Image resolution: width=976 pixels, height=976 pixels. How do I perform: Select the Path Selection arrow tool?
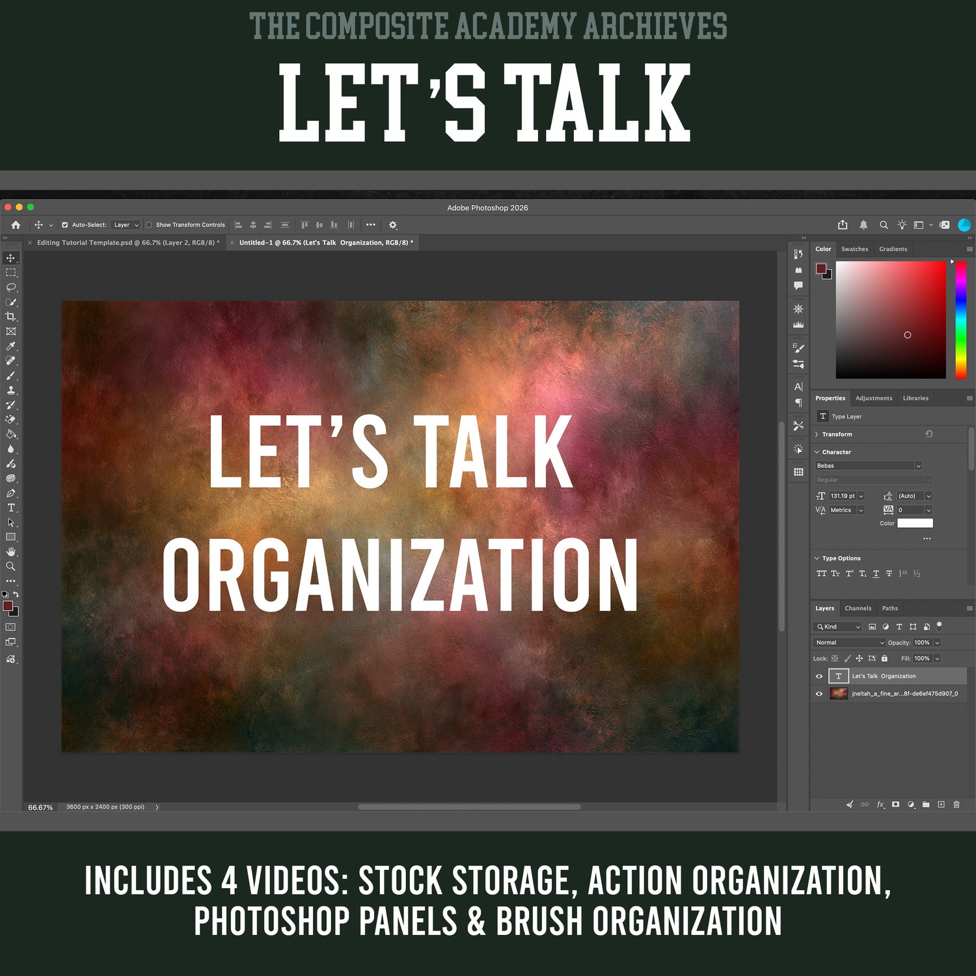point(11,522)
